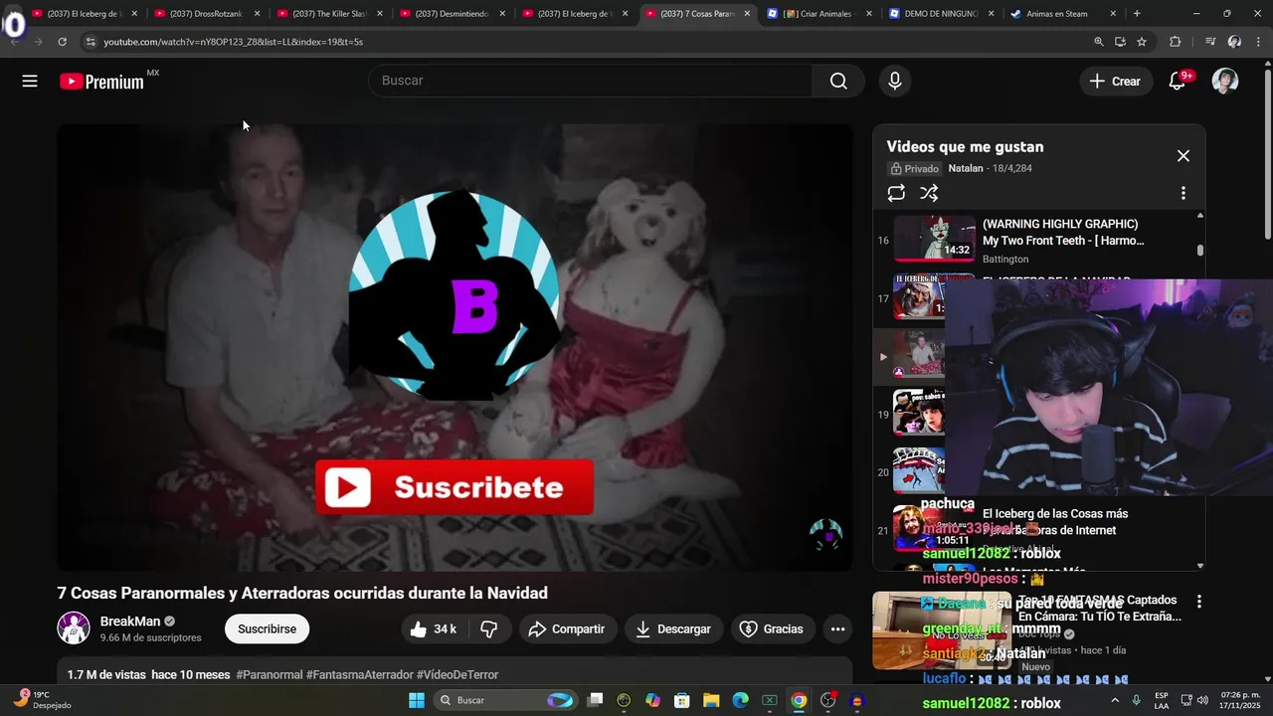Viewport: 1273px width, 716px height.
Task: Subscribe with the Suscribirse button
Action: [267, 628]
